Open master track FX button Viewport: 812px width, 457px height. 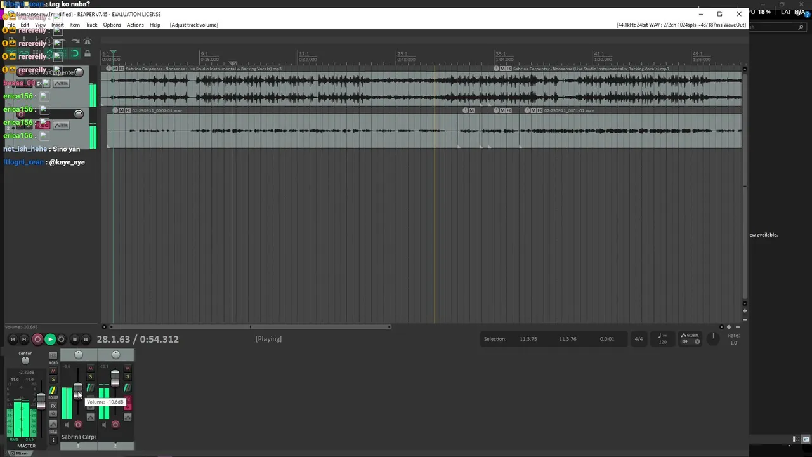tap(53, 406)
